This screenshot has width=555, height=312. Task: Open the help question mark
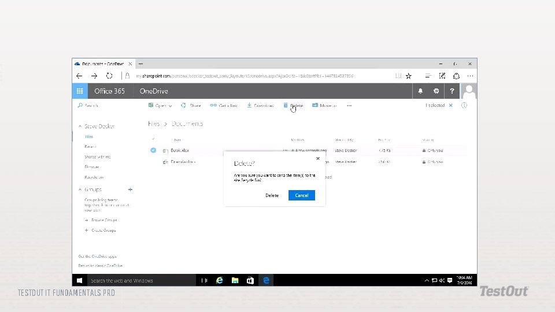pos(452,91)
